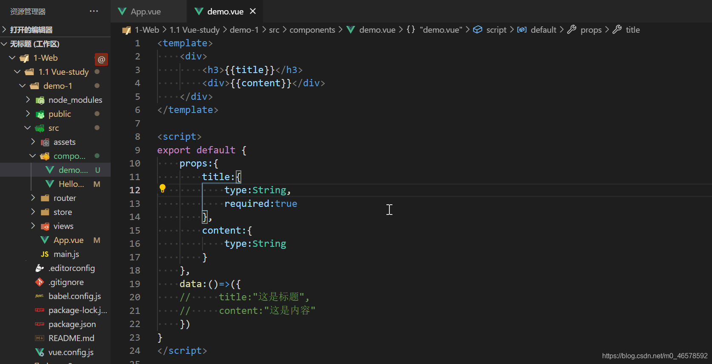Click the markdown icon of README.md
712x364 pixels.
[40, 338]
